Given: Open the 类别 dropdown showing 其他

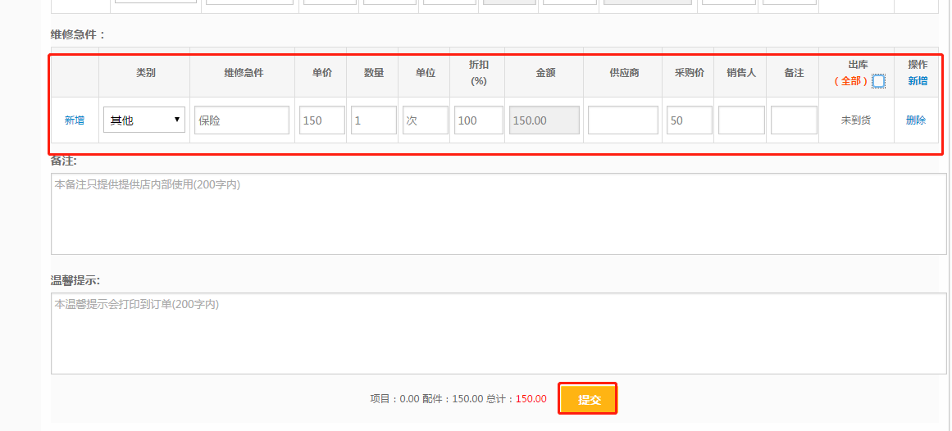Looking at the screenshot, I should tap(144, 120).
